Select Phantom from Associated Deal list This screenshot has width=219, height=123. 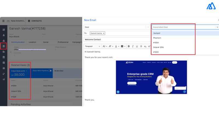(x=185, y=38)
